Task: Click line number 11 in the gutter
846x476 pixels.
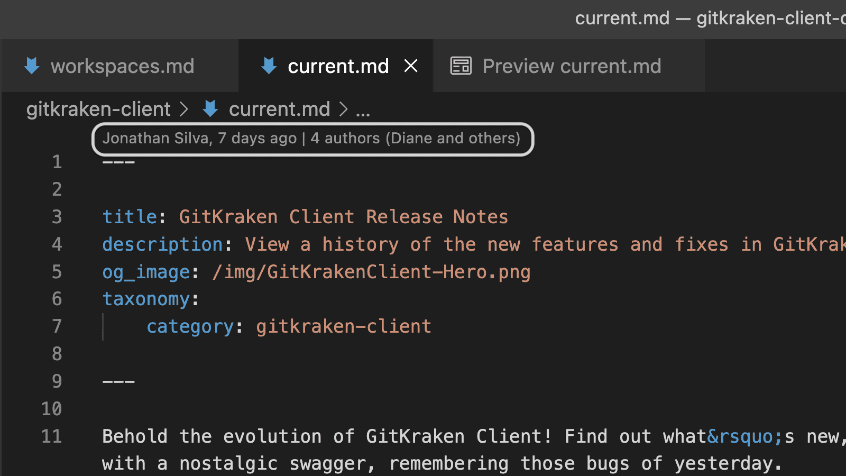Action: (x=51, y=436)
